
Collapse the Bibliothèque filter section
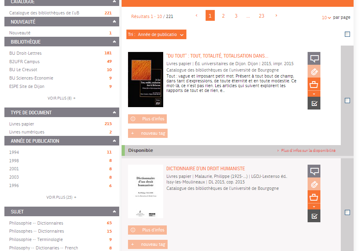pyautogui.click(x=114, y=42)
